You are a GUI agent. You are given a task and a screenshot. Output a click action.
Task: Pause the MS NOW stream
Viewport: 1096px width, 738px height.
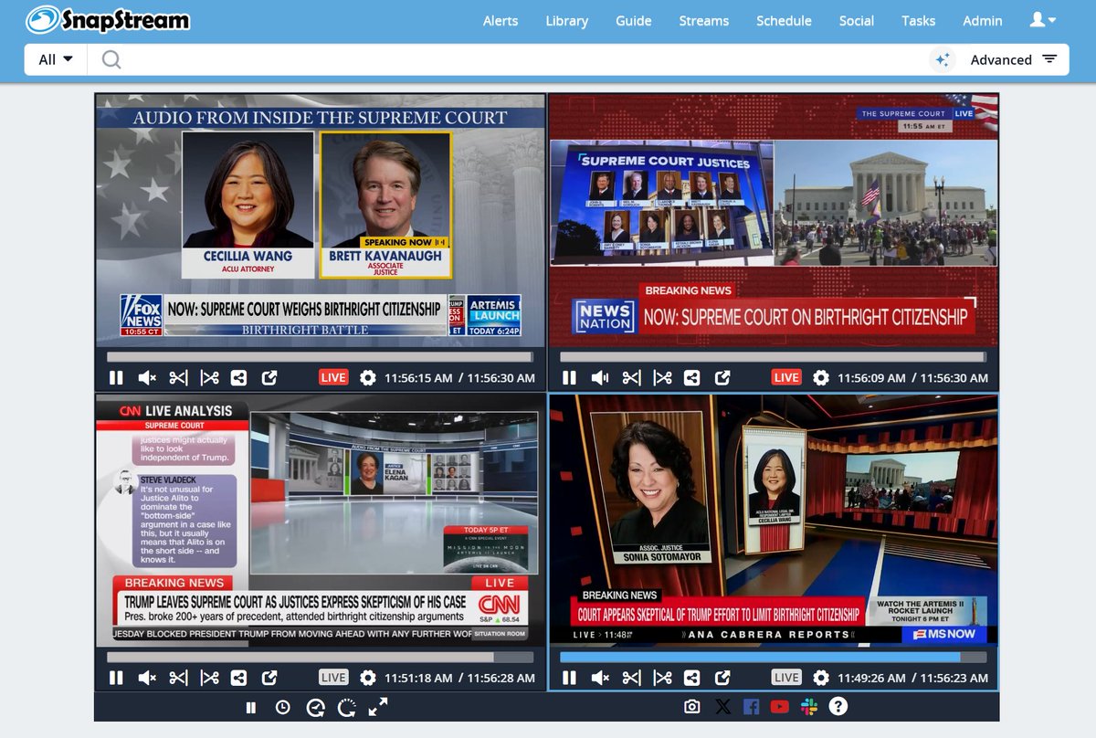coord(569,678)
